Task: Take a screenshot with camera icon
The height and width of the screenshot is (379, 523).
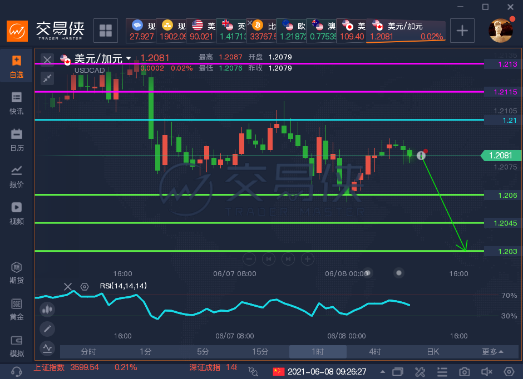Action: [464, 372]
